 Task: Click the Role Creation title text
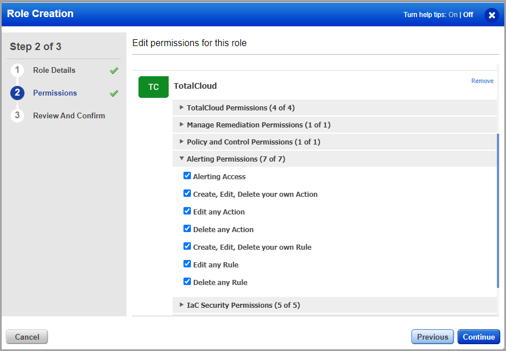pos(40,14)
